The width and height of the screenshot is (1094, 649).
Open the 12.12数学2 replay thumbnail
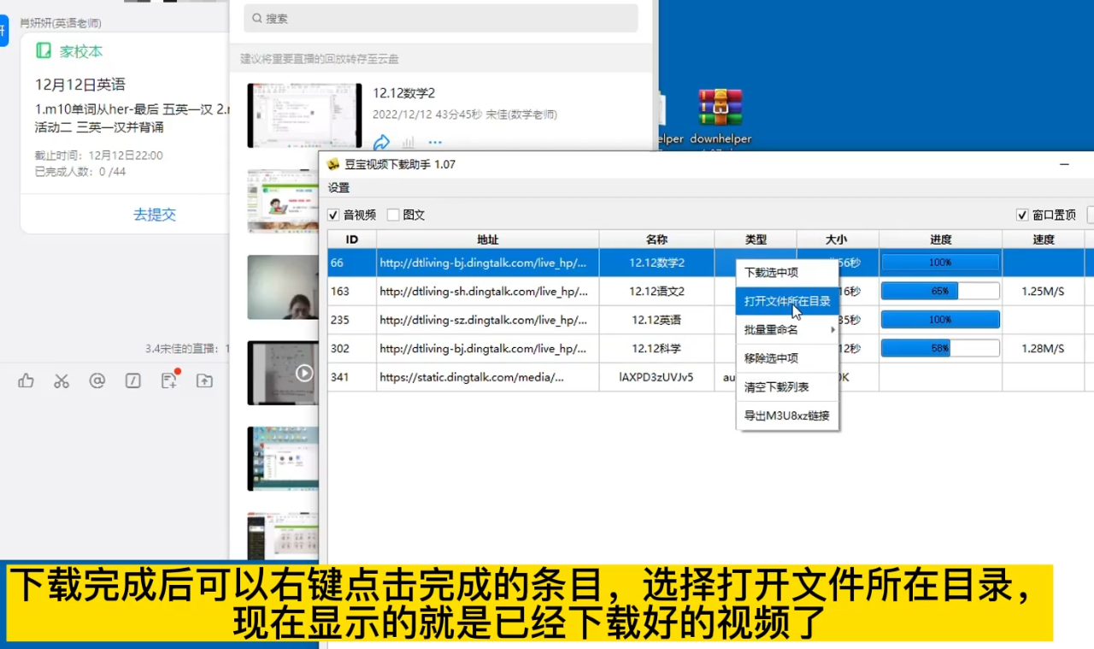[x=304, y=115]
